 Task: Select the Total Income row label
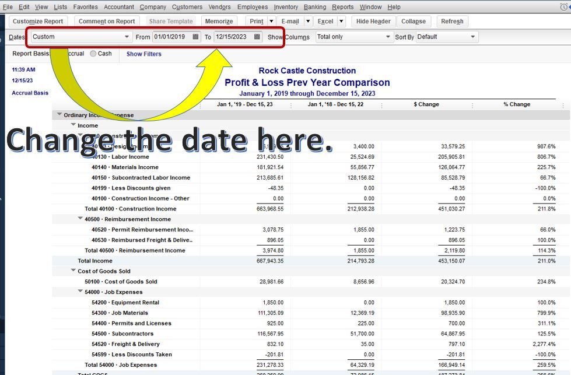point(94,261)
